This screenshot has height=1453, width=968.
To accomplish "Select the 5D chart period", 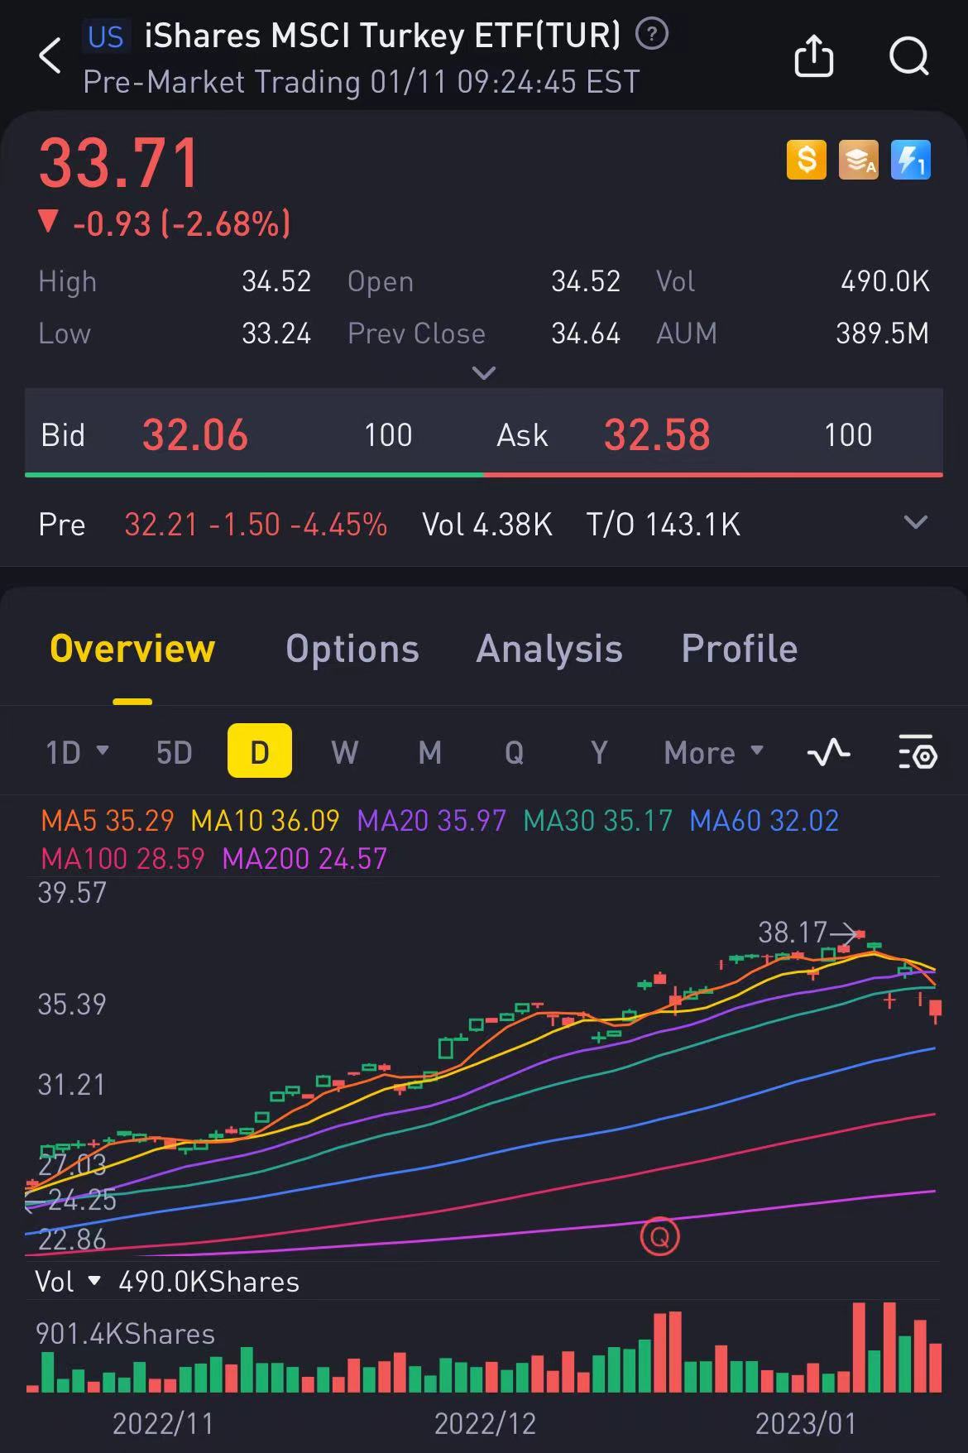I will (174, 752).
